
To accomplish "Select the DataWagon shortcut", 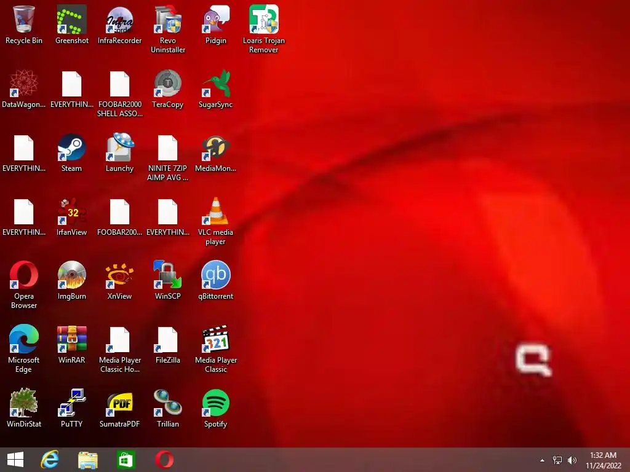I will [24, 89].
